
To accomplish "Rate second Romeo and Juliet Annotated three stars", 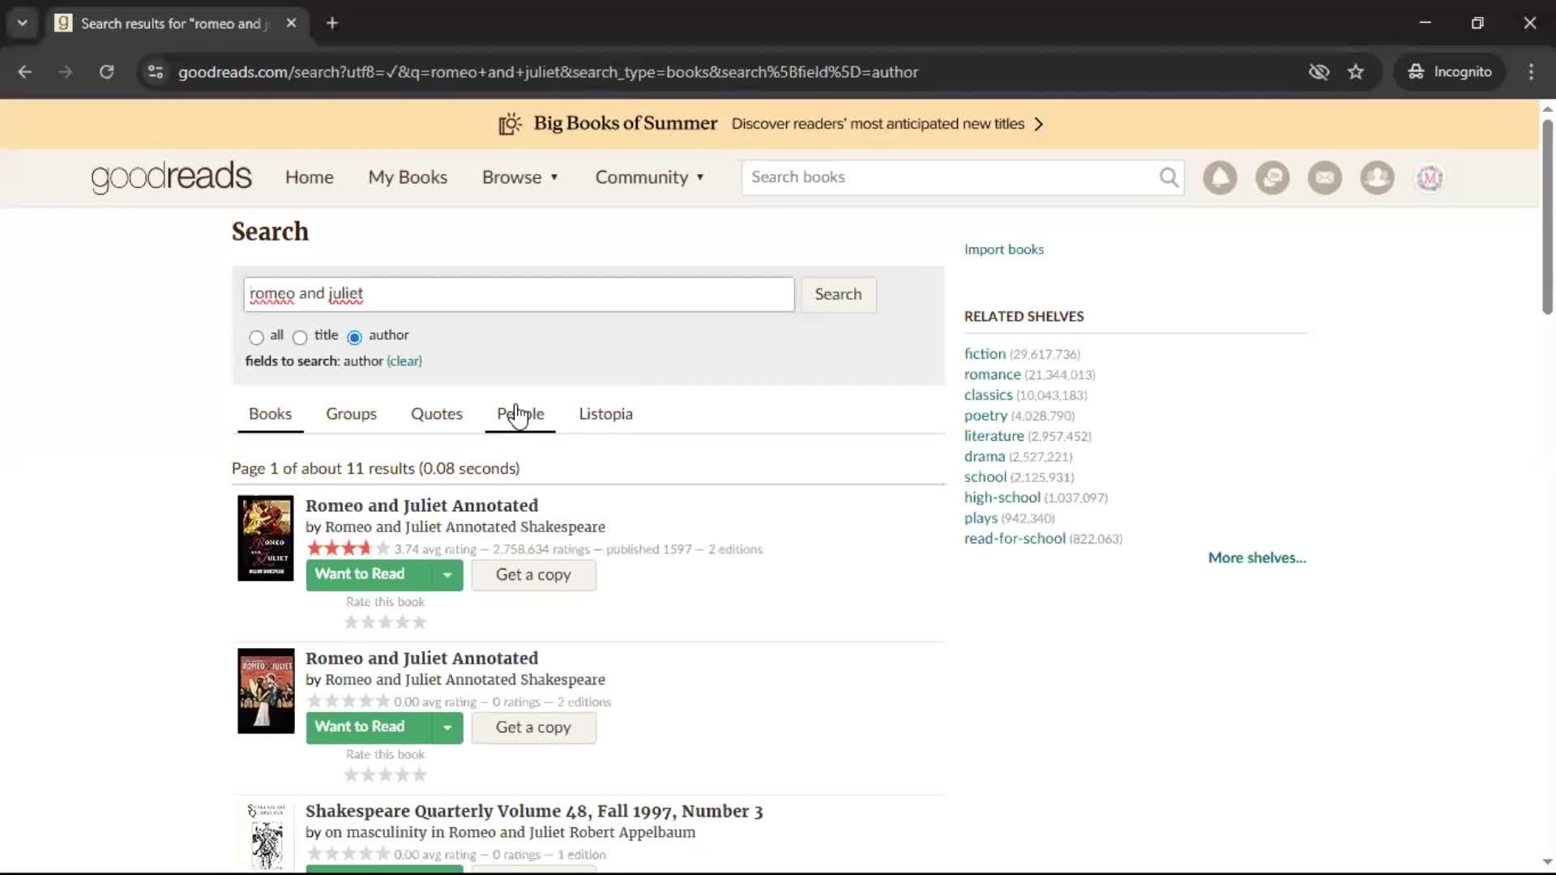I will [385, 775].
